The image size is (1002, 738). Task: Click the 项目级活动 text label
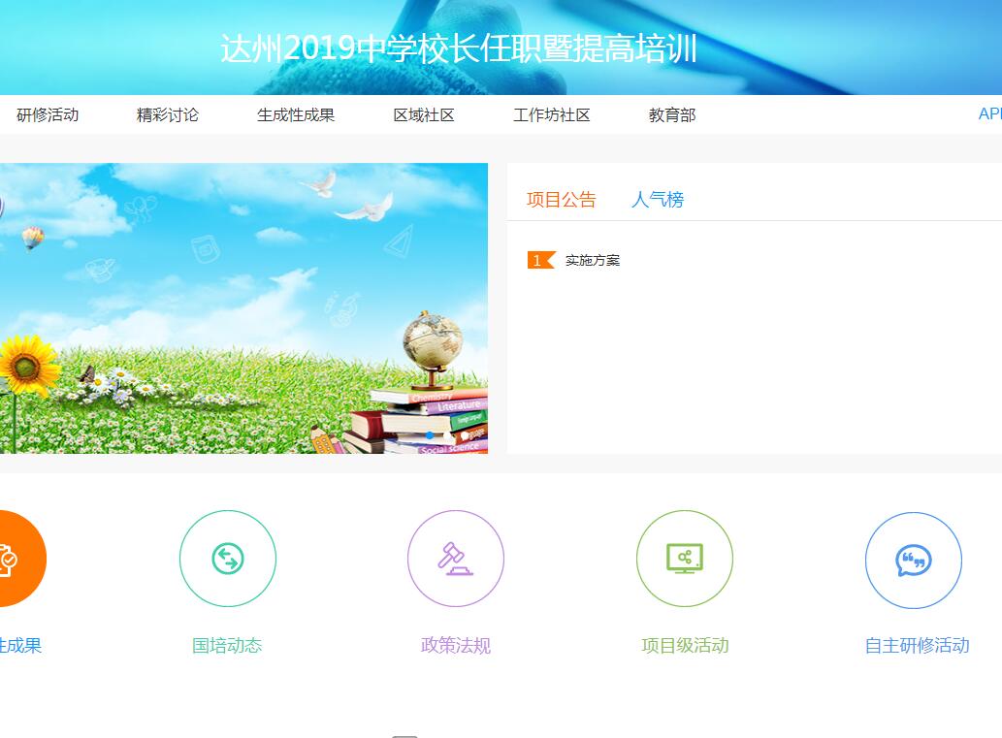coord(685,645)
